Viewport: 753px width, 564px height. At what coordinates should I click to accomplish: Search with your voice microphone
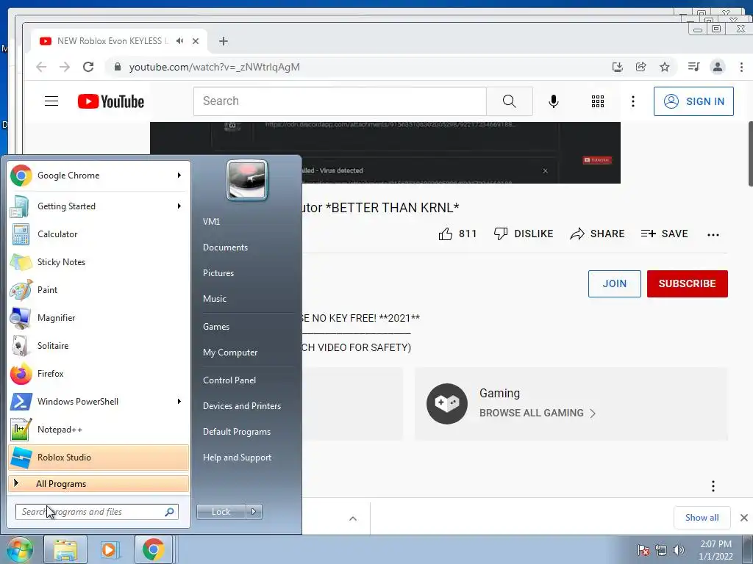[554, 101]
